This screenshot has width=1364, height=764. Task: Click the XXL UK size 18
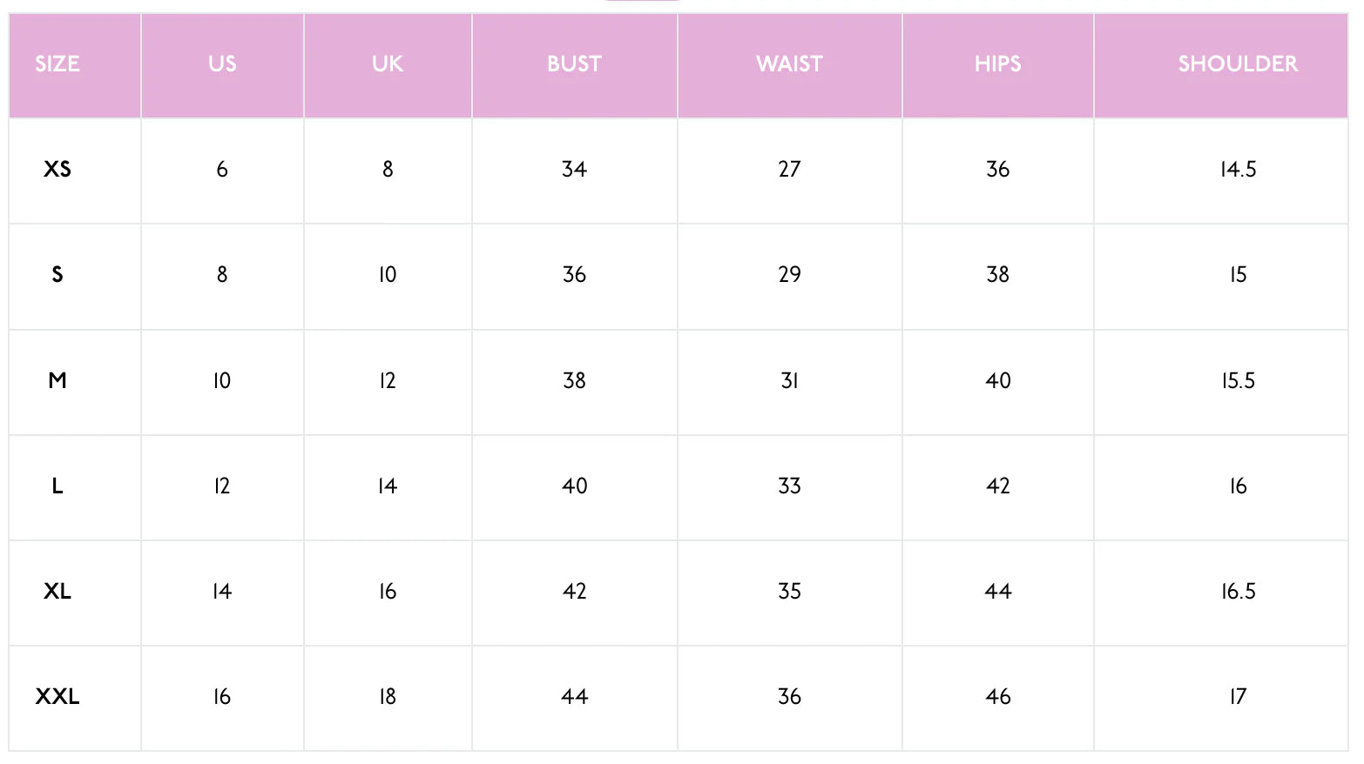pos(388,697)
